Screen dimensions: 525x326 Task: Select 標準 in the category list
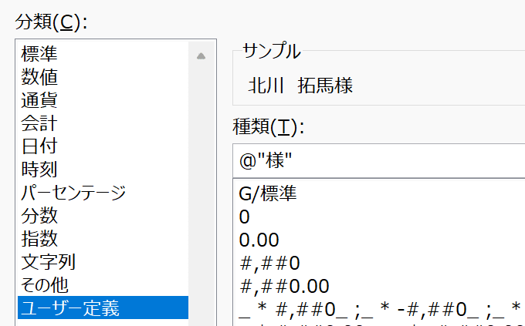point(103,53)
